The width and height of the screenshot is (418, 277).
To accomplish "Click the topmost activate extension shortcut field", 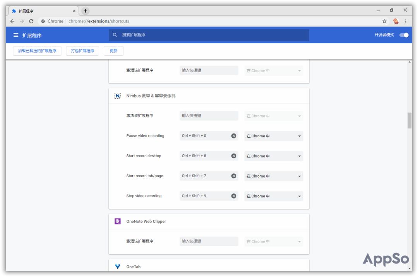I will (x=209, y=70).
